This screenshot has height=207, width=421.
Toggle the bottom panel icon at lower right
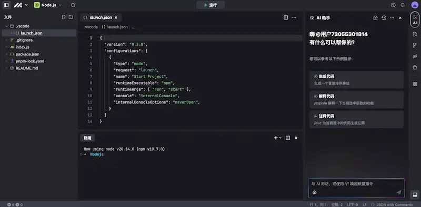pyautogui.click(x=415, y=194)
